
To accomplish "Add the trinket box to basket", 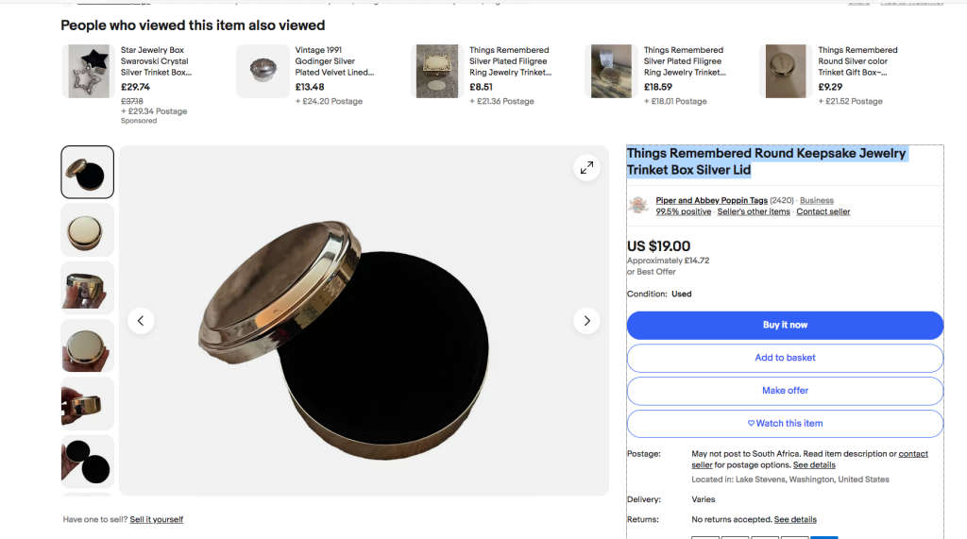I will tap(785, 358).
